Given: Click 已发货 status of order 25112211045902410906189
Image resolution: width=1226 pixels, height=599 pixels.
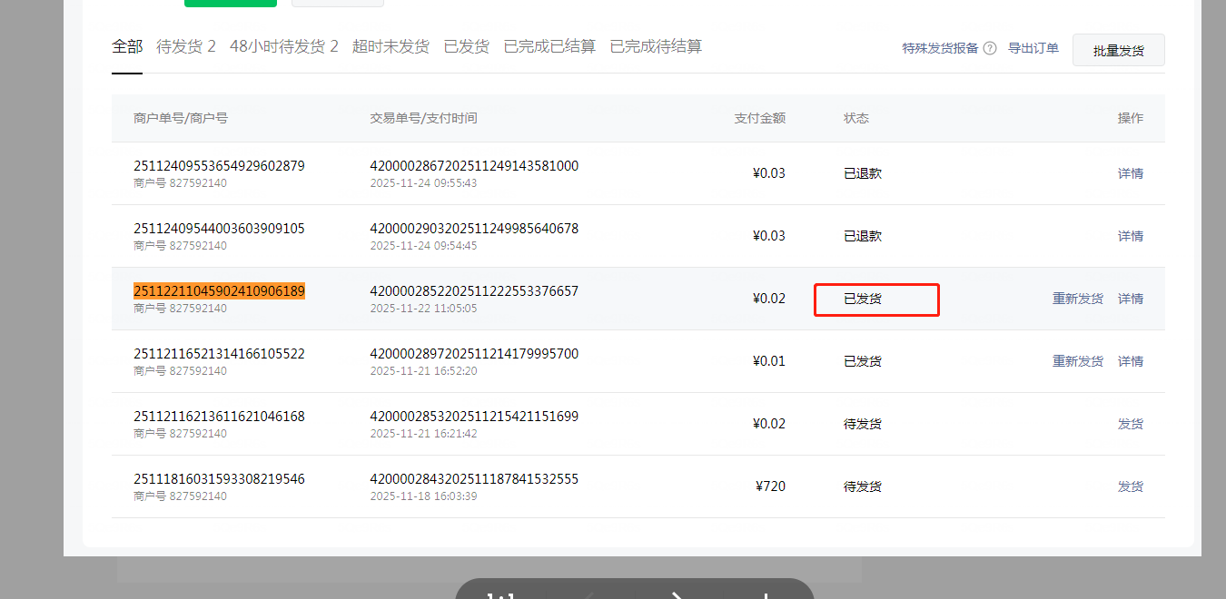Looking at the screenshot, I should point(863,299).
